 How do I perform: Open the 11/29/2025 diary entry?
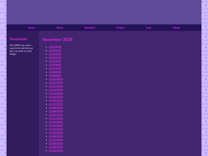click(56, 147)
